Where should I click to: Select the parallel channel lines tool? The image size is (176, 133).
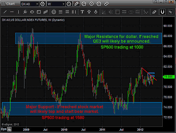click(x=45, y=12)
